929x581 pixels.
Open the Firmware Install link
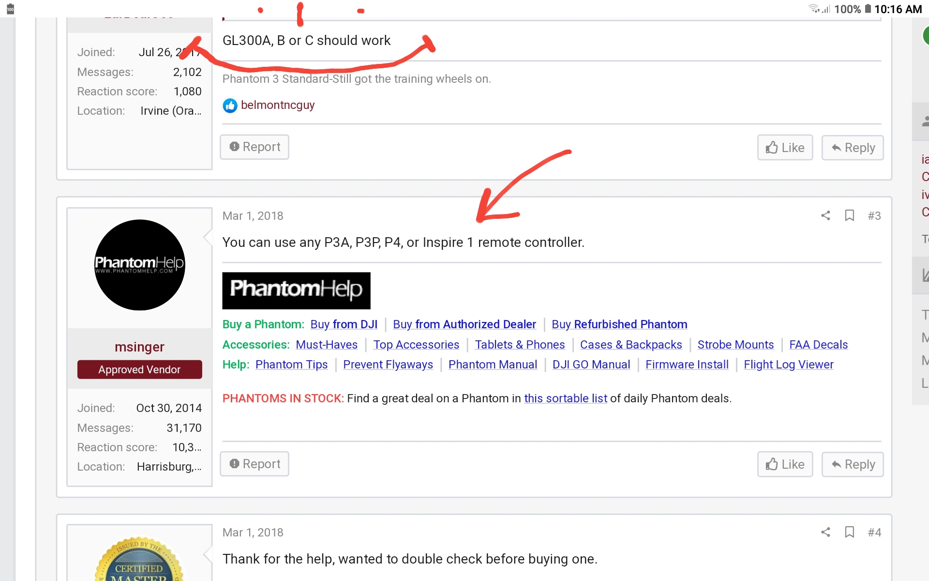click(x=687, y=365)
